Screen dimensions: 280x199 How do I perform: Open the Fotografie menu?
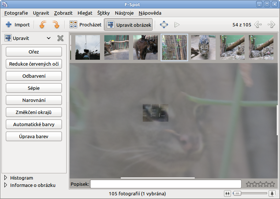(x=16, y=13)
